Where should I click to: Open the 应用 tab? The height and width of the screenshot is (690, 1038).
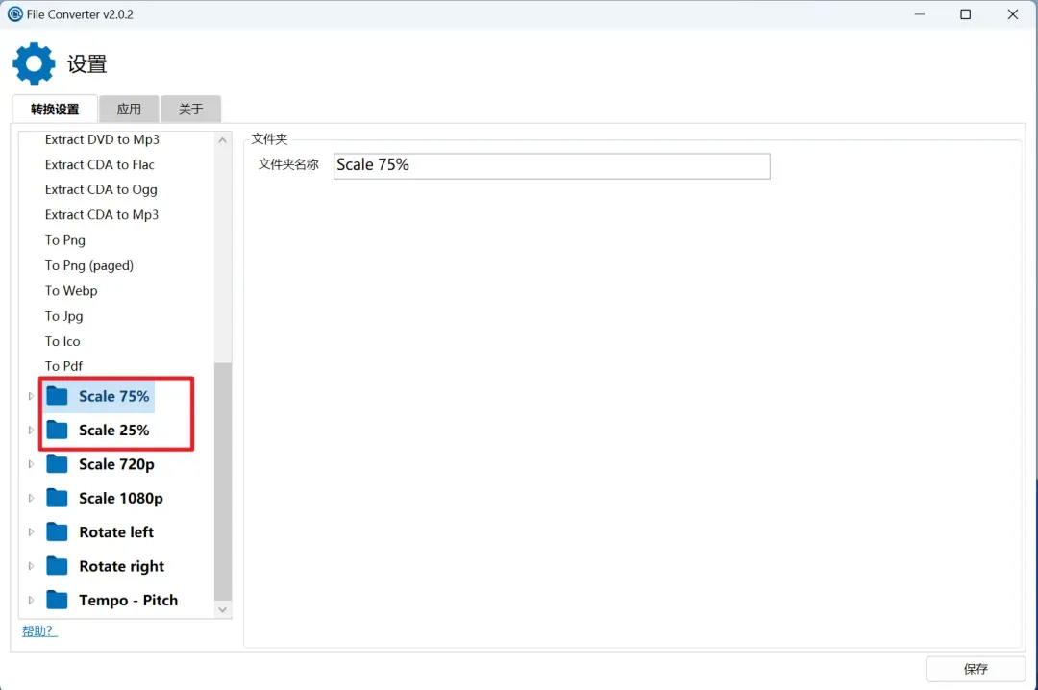pos(129,110)
